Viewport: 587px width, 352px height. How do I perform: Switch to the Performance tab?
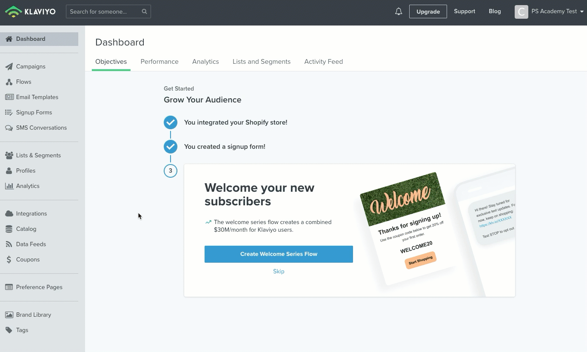click(x=160, y=62)
